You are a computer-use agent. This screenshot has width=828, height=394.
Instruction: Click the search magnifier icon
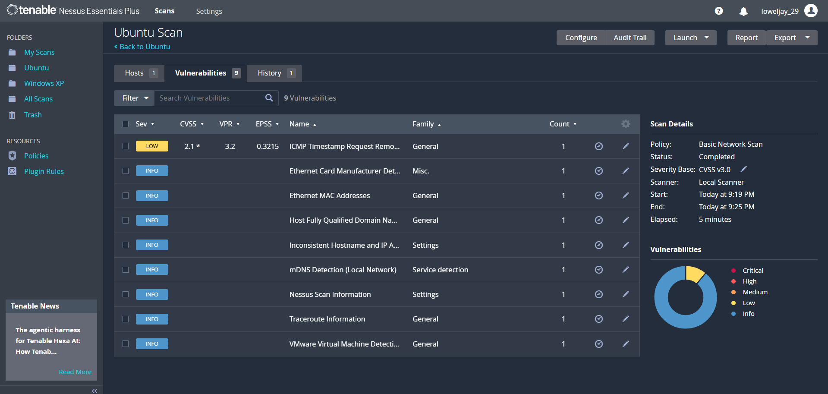click(x=269, y=98)
